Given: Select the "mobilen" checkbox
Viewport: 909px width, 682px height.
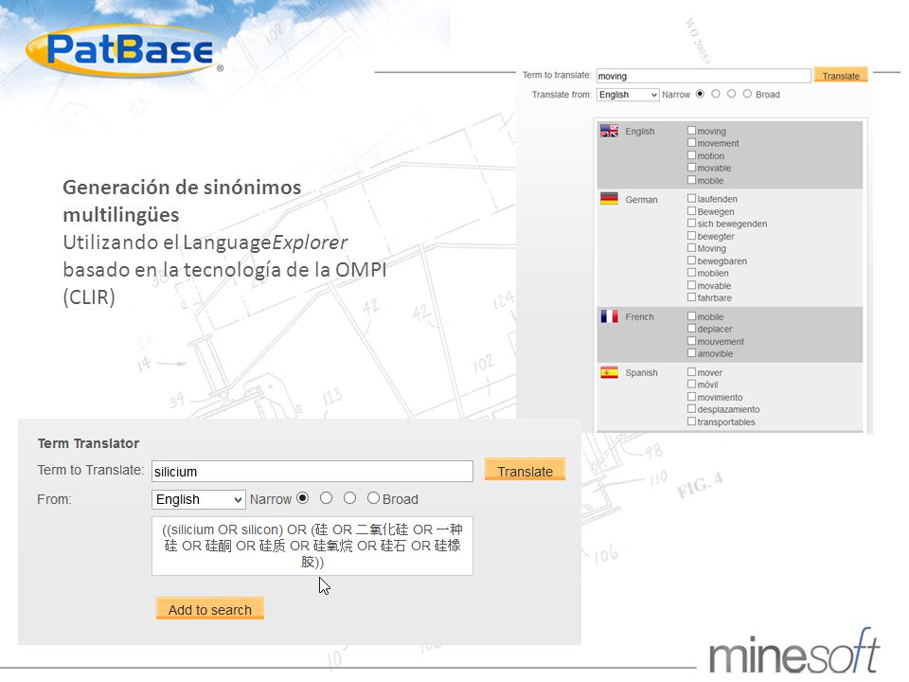Looking at the screenshot, I should click(691, 273).
